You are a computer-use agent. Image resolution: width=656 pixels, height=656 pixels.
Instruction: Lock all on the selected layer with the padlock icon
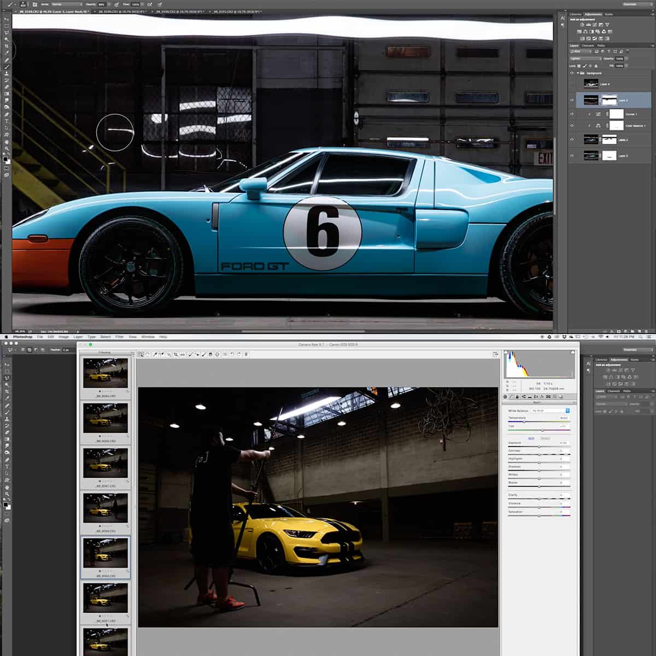tap(596, 66)
